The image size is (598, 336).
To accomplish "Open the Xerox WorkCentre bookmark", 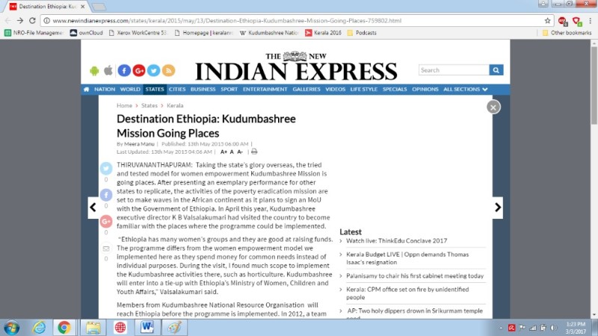I will click(138, 33).
